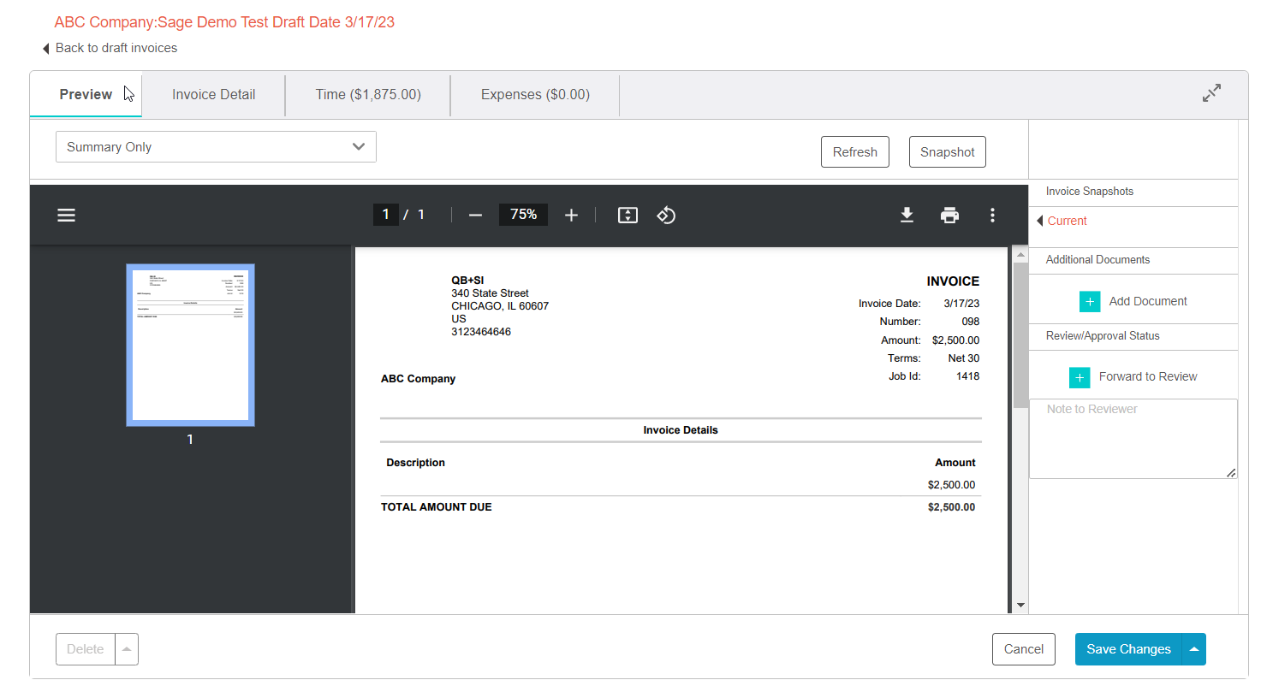Open the Delete button arrow menu
The image size is (1261, 686).
tap(127, 649)
